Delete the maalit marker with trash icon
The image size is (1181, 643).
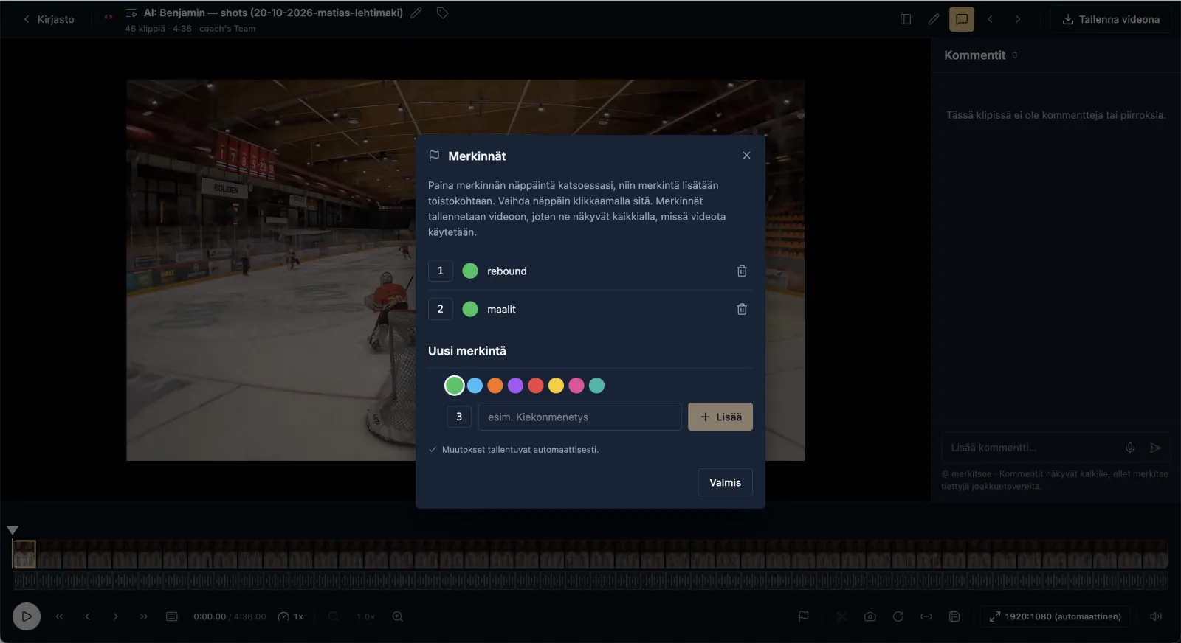tap(742, 309)
